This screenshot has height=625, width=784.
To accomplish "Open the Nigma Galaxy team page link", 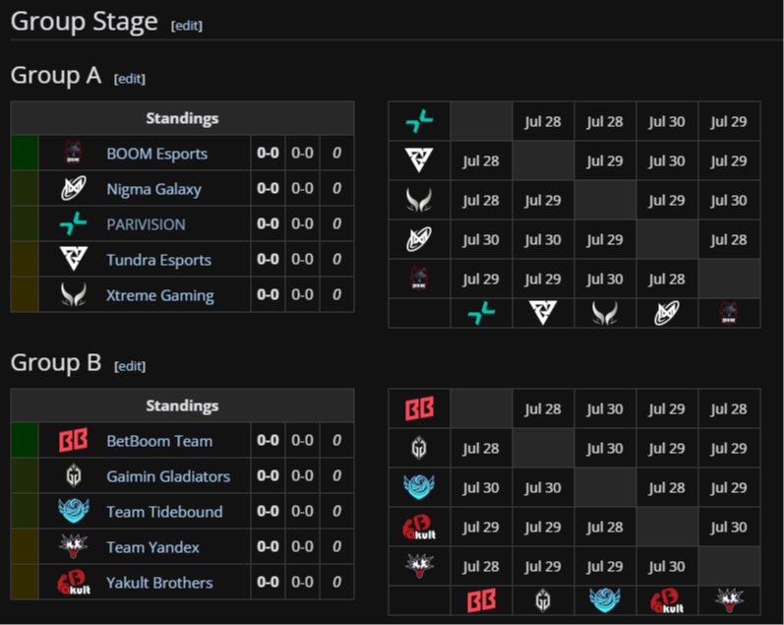I will point(153,189).
